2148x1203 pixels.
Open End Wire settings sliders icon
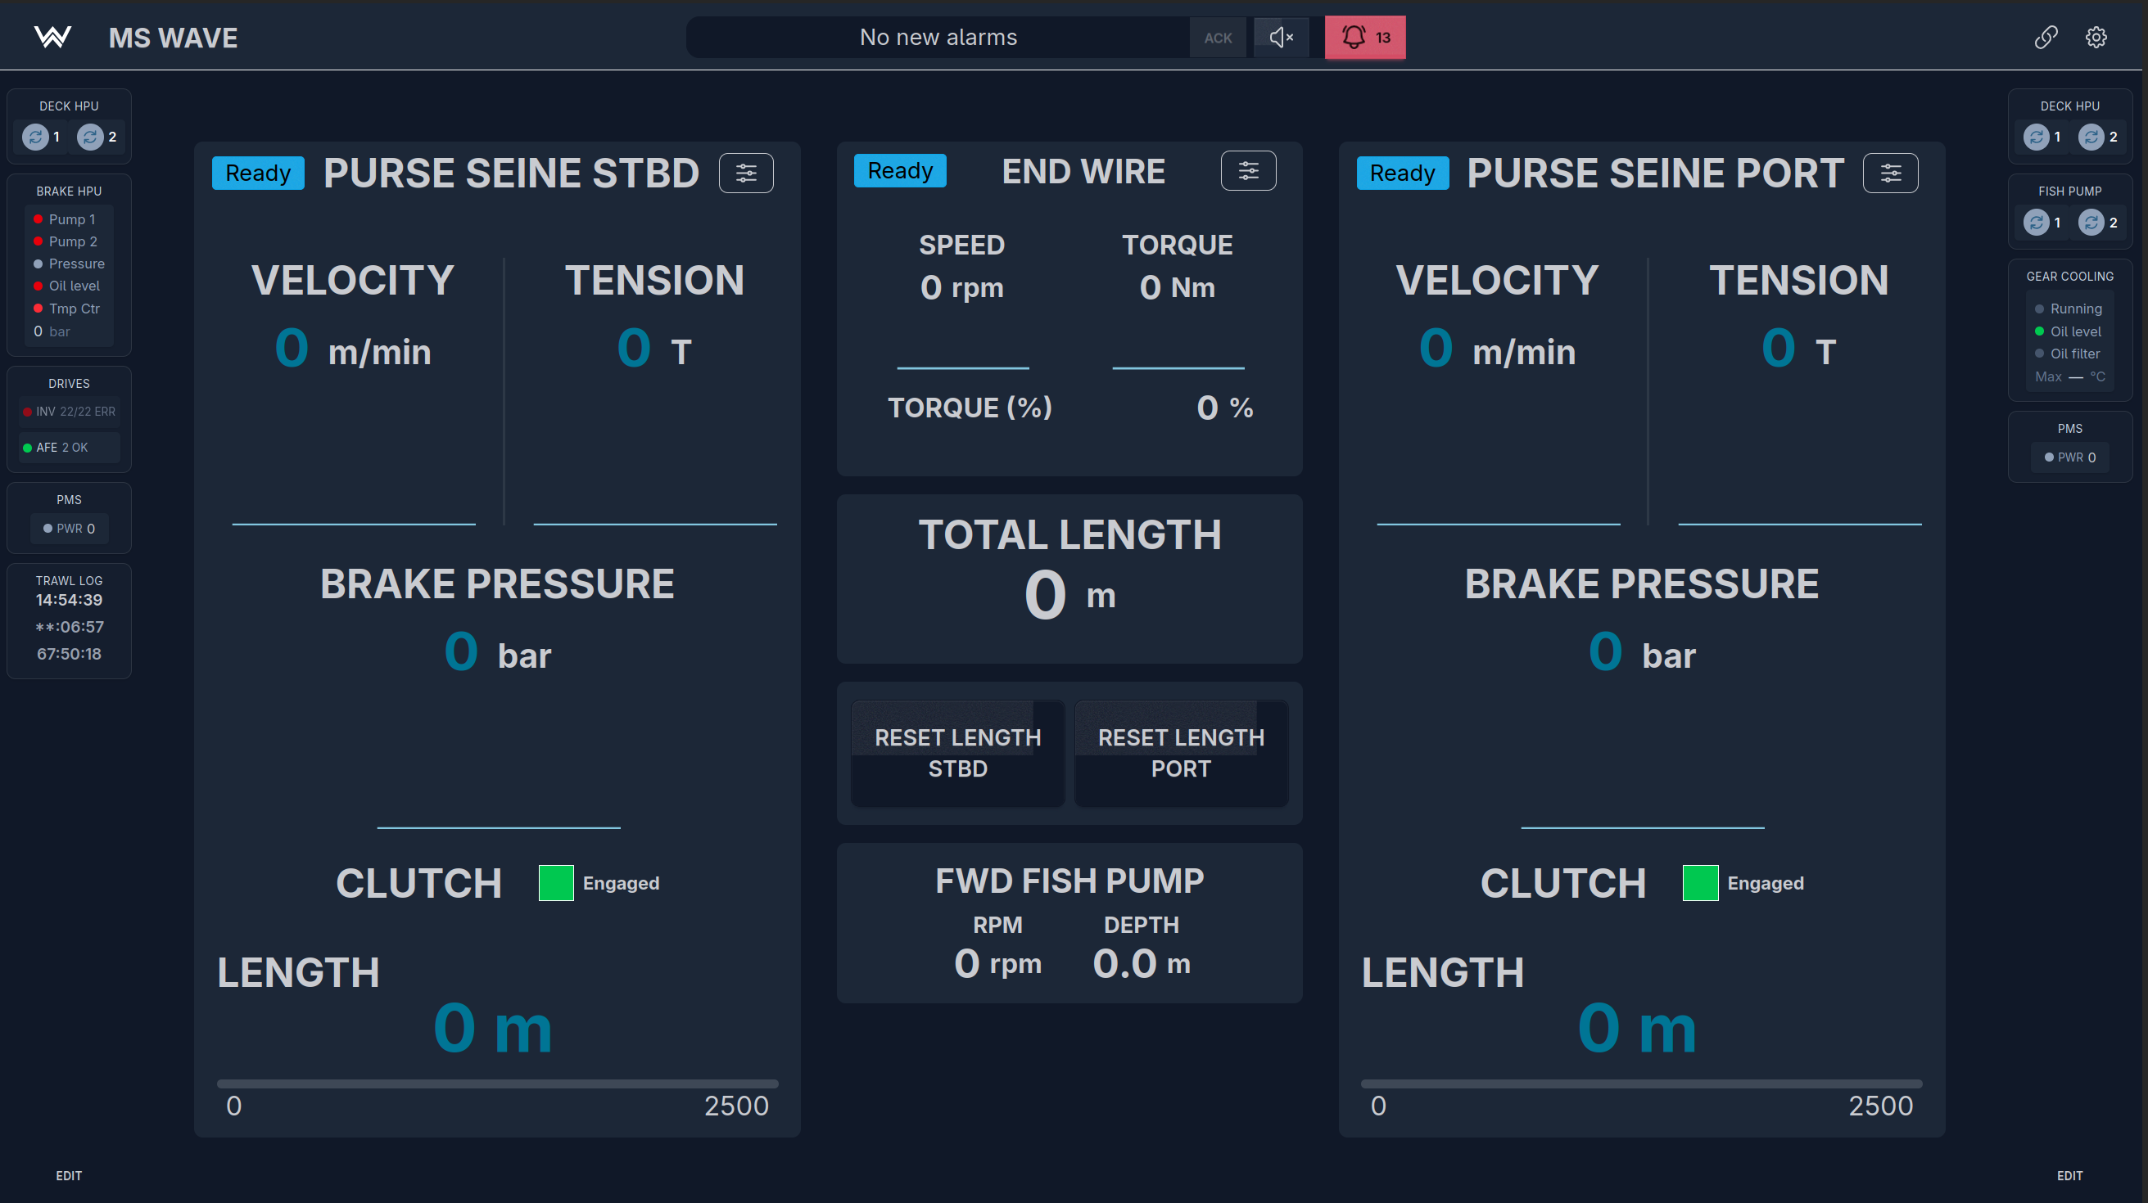[1248, 171]
